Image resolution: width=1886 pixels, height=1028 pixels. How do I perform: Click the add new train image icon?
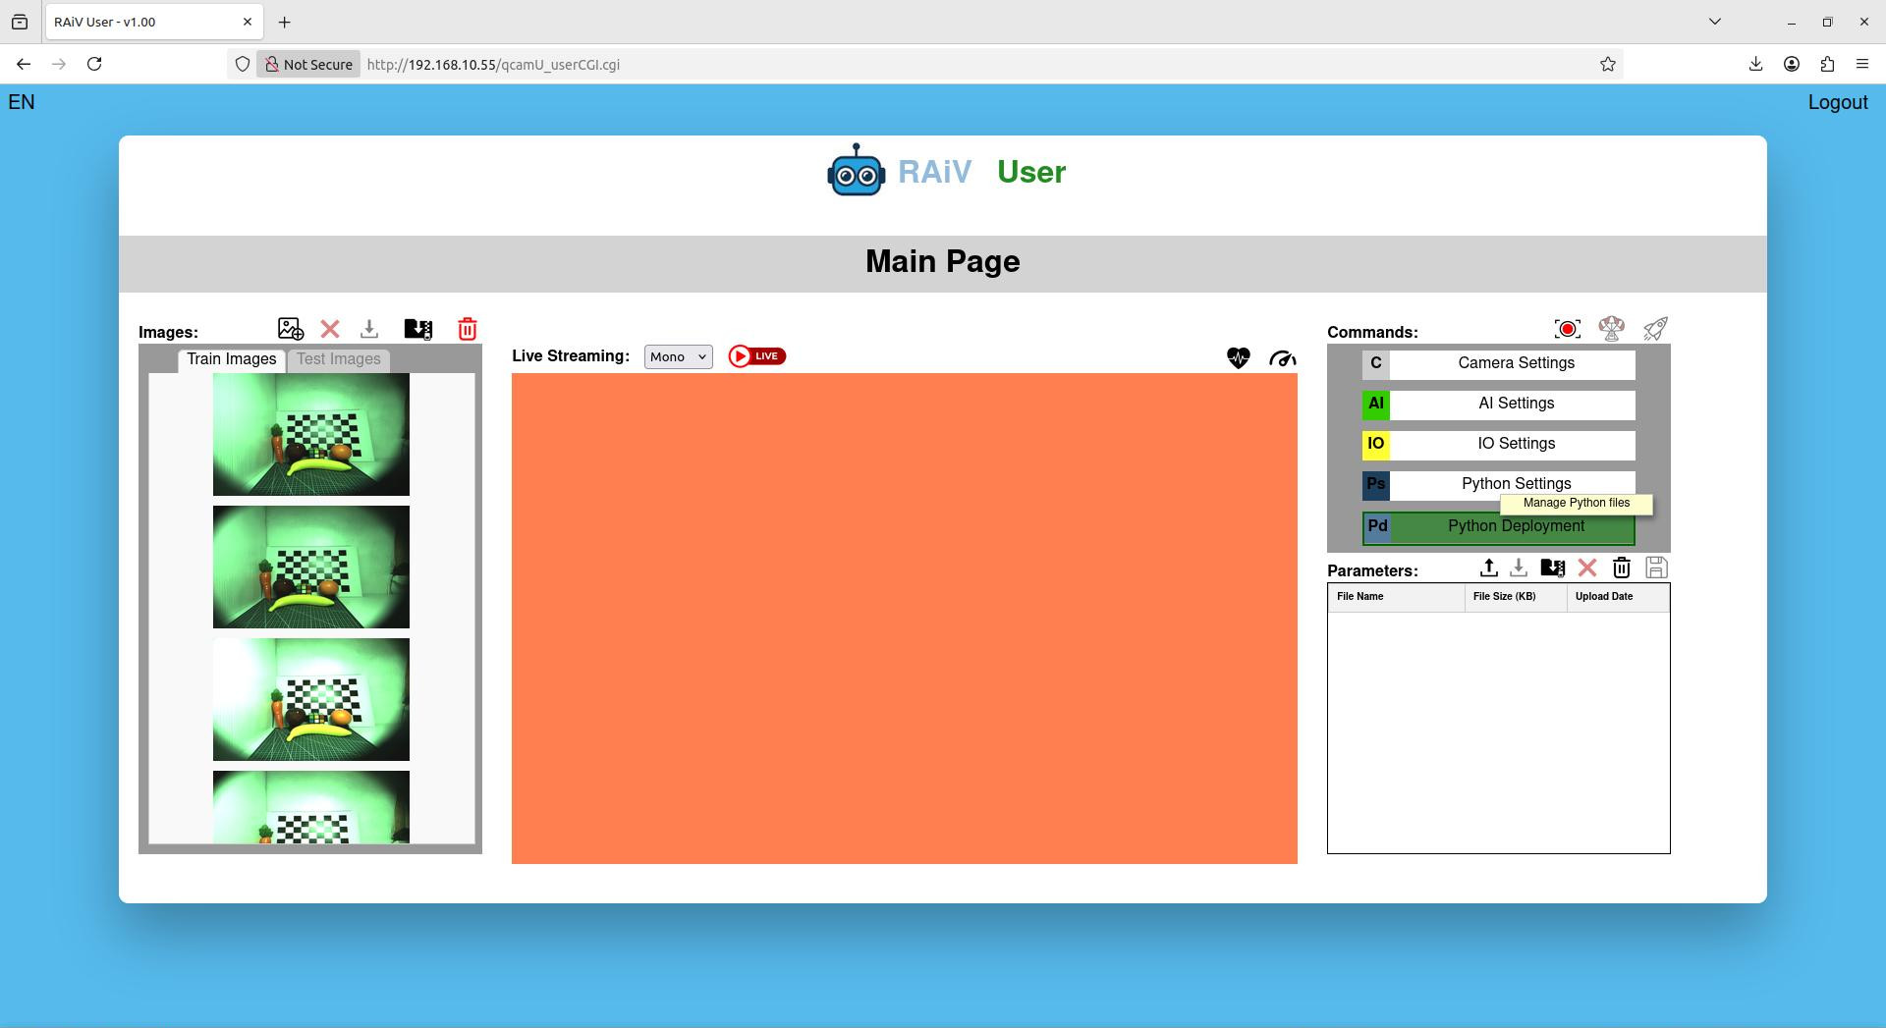pyautogui.click(x=290, y=329)
